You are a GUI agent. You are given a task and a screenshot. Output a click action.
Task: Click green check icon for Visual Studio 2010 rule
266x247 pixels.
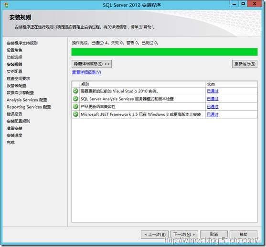pyautogui.click(x=75, y=91)
